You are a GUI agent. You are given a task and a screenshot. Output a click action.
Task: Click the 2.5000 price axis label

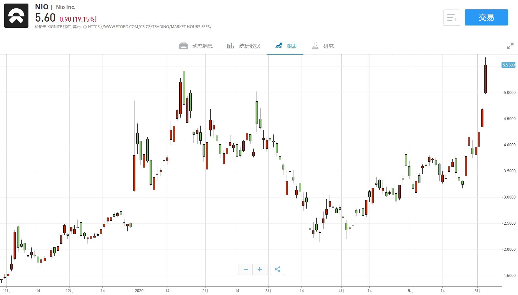510,223
